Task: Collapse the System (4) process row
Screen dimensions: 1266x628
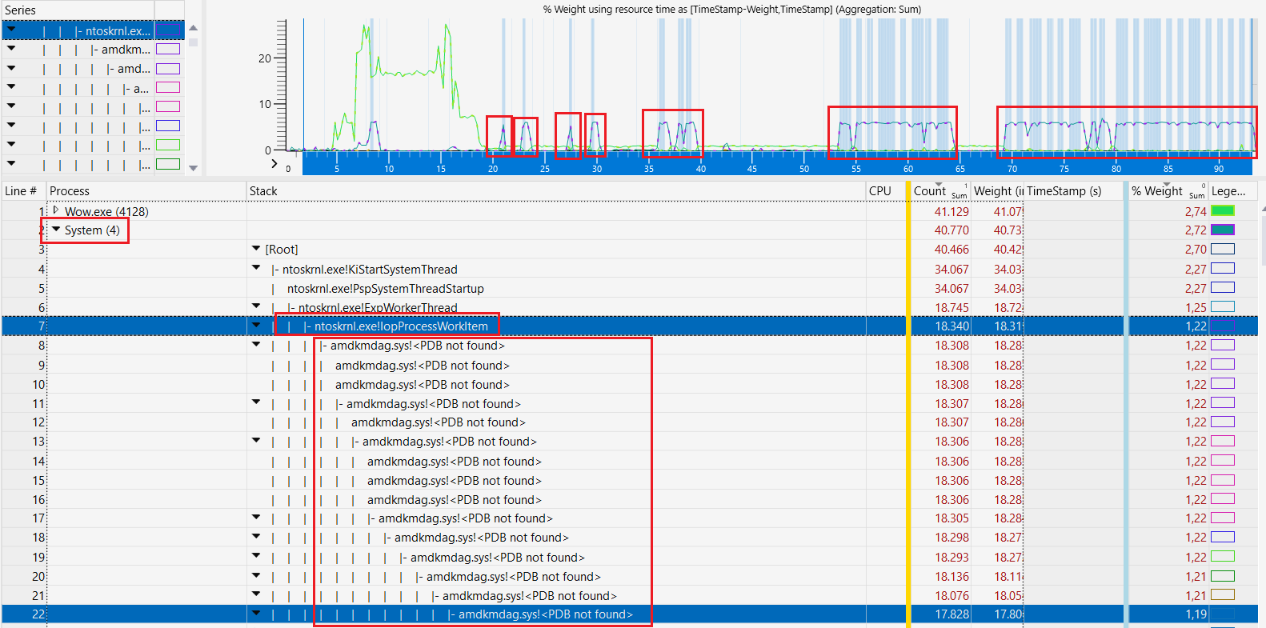Action: 56,230
